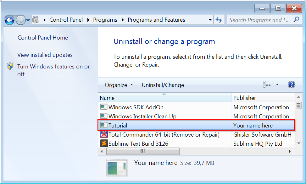Screen dimensions: 306x184
Task: Open the Organize menu
Action: tap(119, 85)
